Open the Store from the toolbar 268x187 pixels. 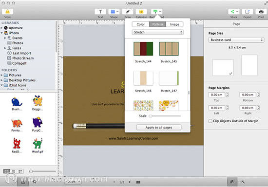pos(7,12)
